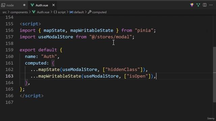Screen dimensions: 216x121
Task: Click the "pinia" string literal
Action: pyautogui.click(x=144, y=30)
